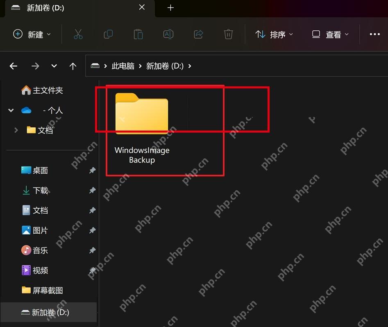Expand chevron after 新加卷 (D:) breadcrumb
The width and height of the screenshot is (388, 327).
point(190,66)
